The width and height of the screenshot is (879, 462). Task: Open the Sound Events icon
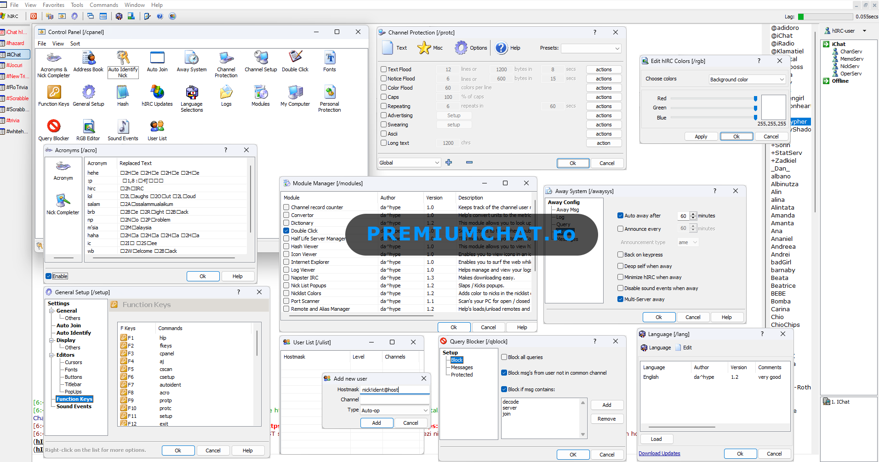123,131
